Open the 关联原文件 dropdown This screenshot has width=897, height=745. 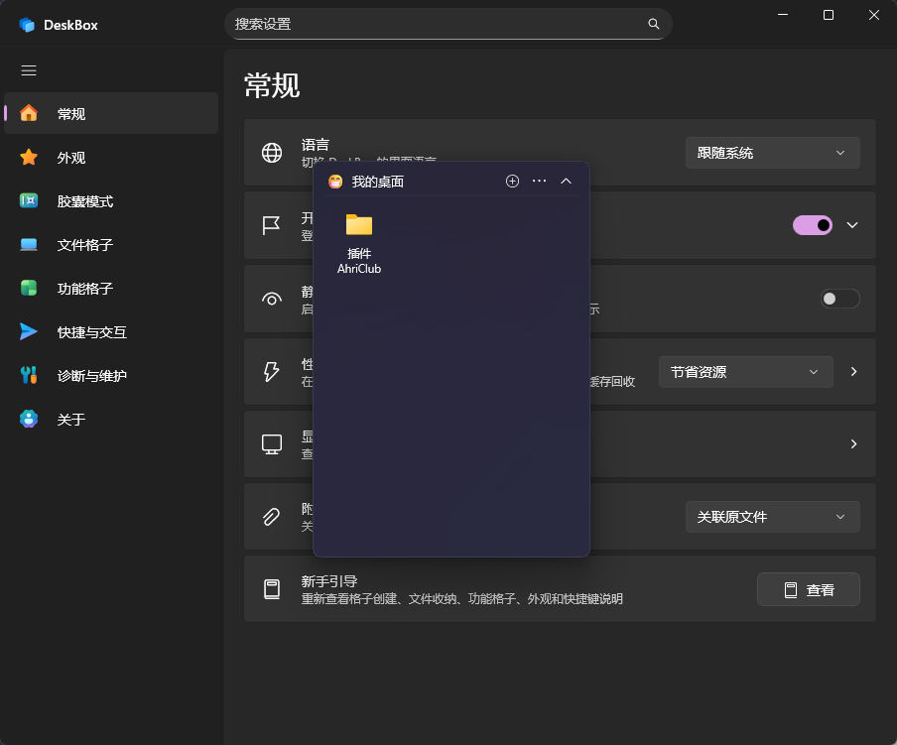coord(772,517)
